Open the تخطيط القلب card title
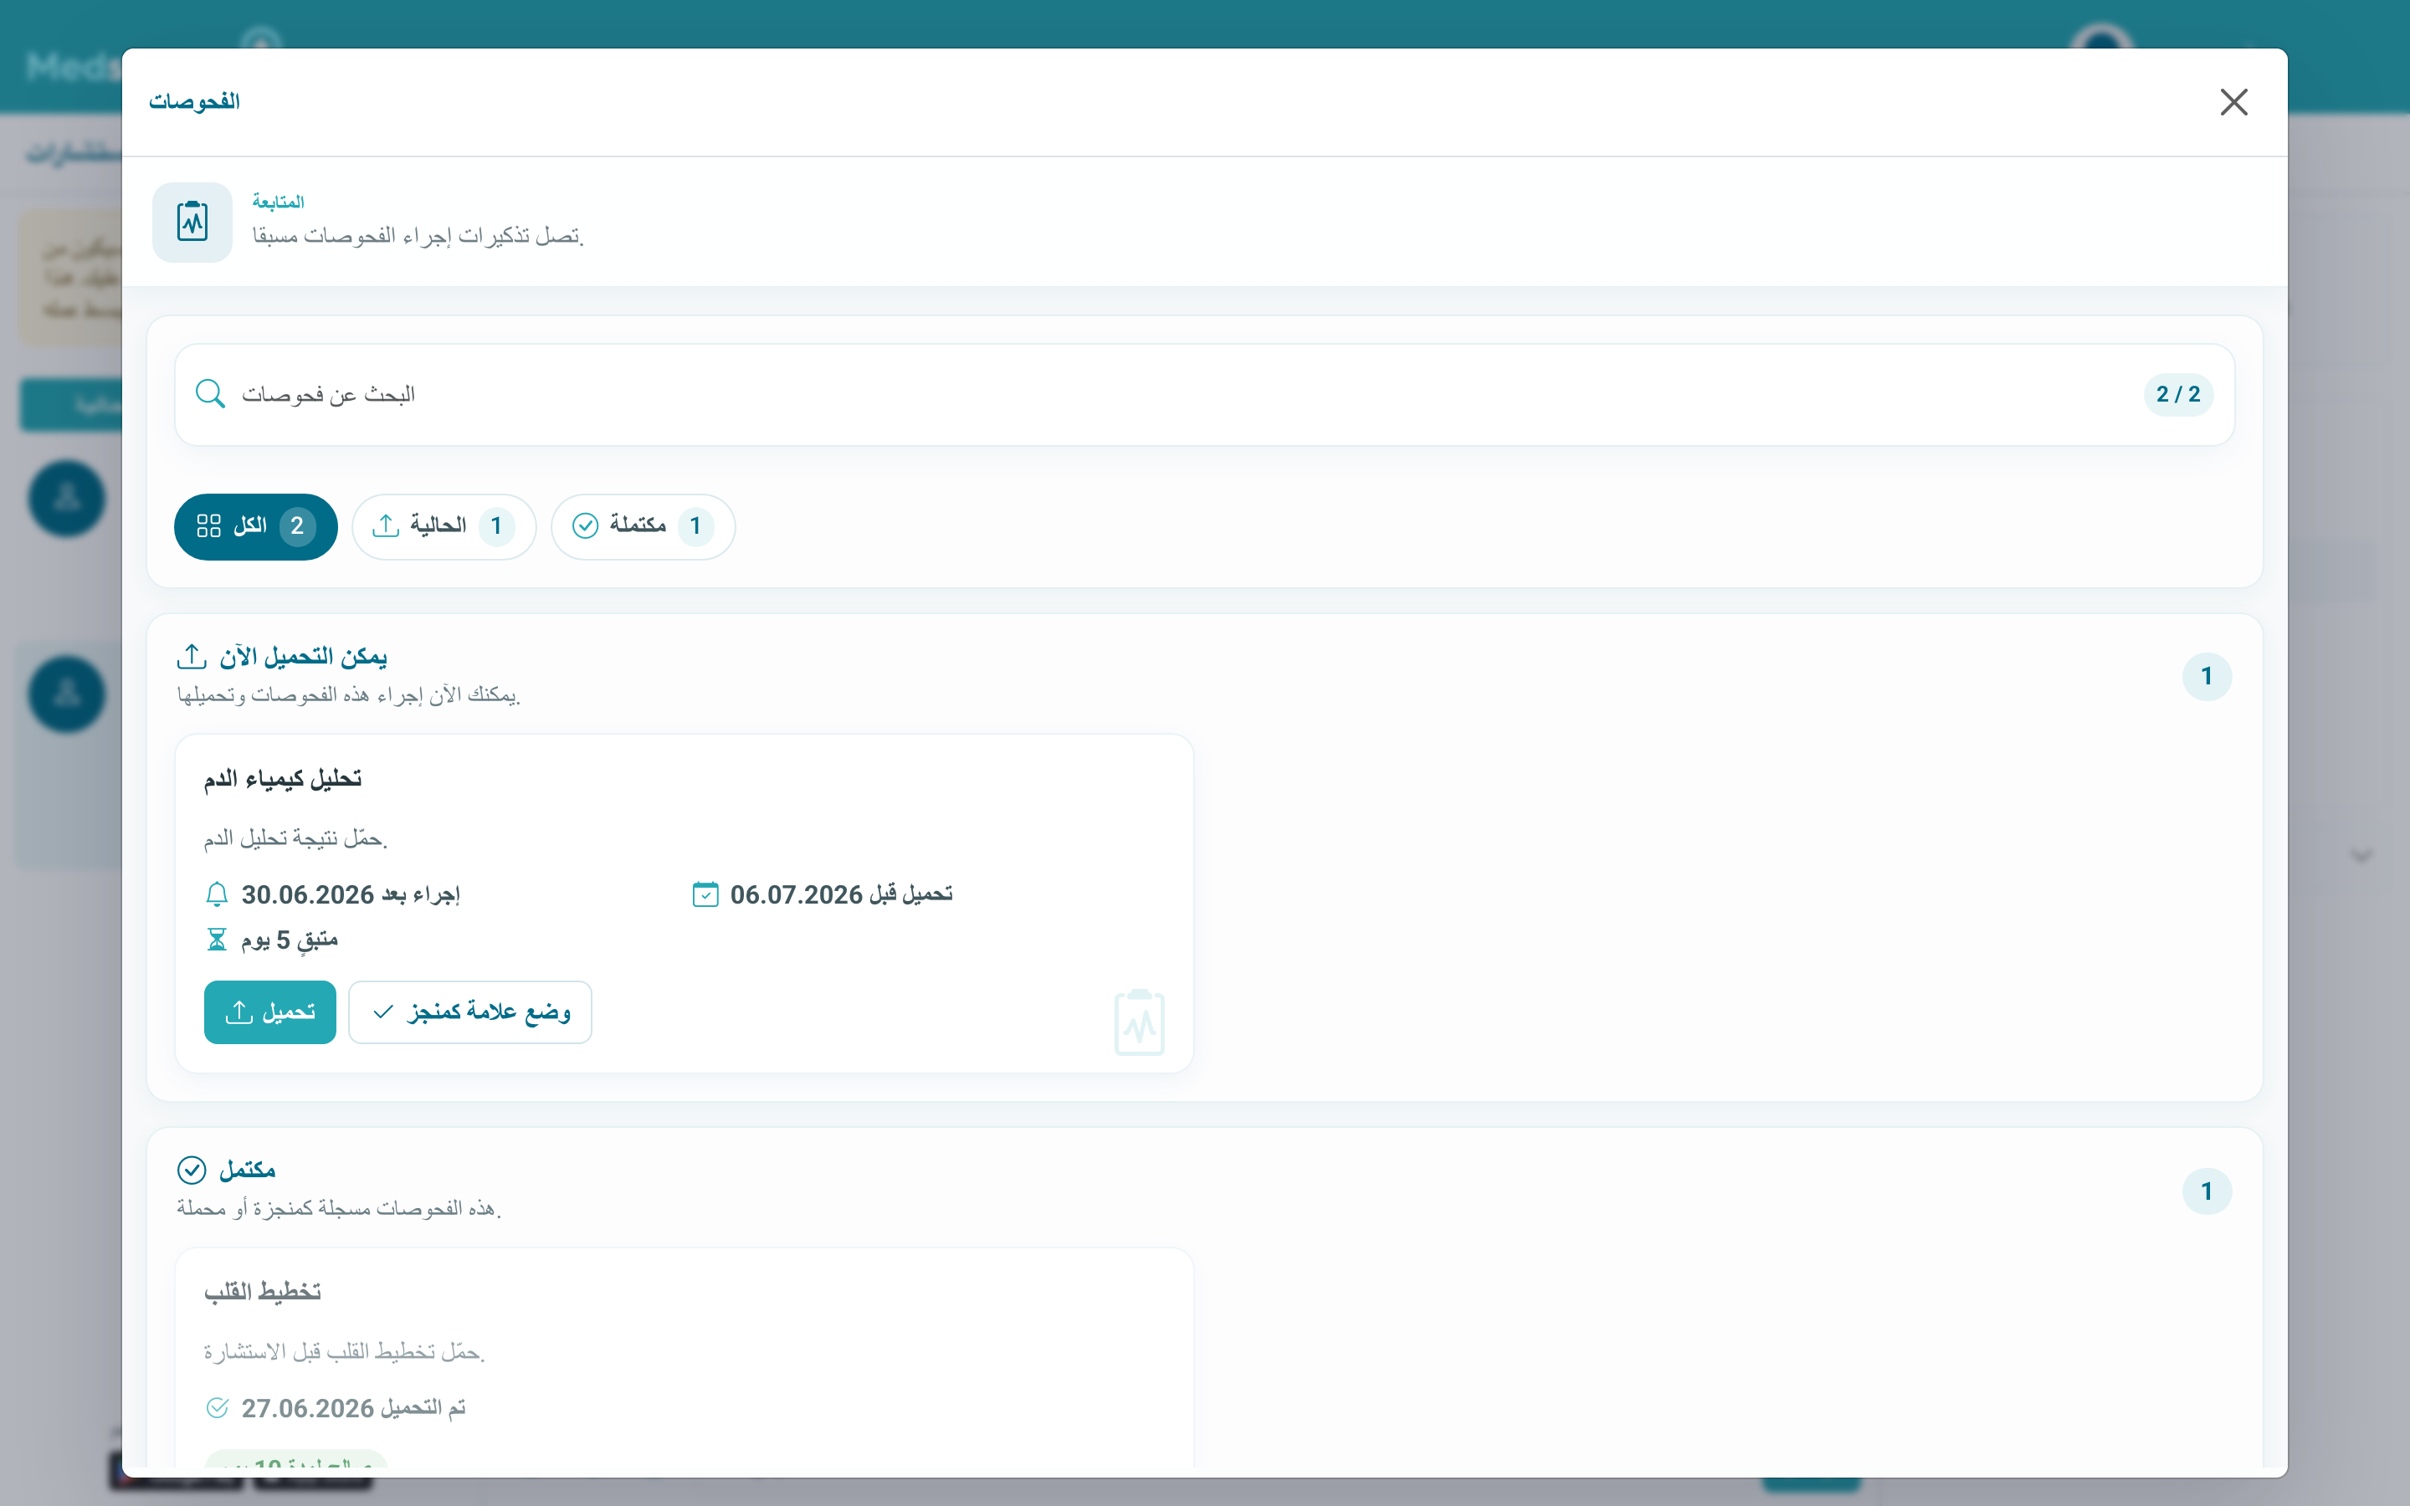The width and height of the screenshot is (2410, 1506). click(263, 1292)
